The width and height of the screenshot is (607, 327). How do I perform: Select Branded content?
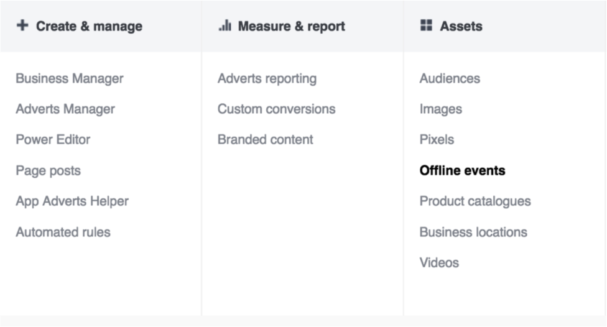[x=265, y=139]
